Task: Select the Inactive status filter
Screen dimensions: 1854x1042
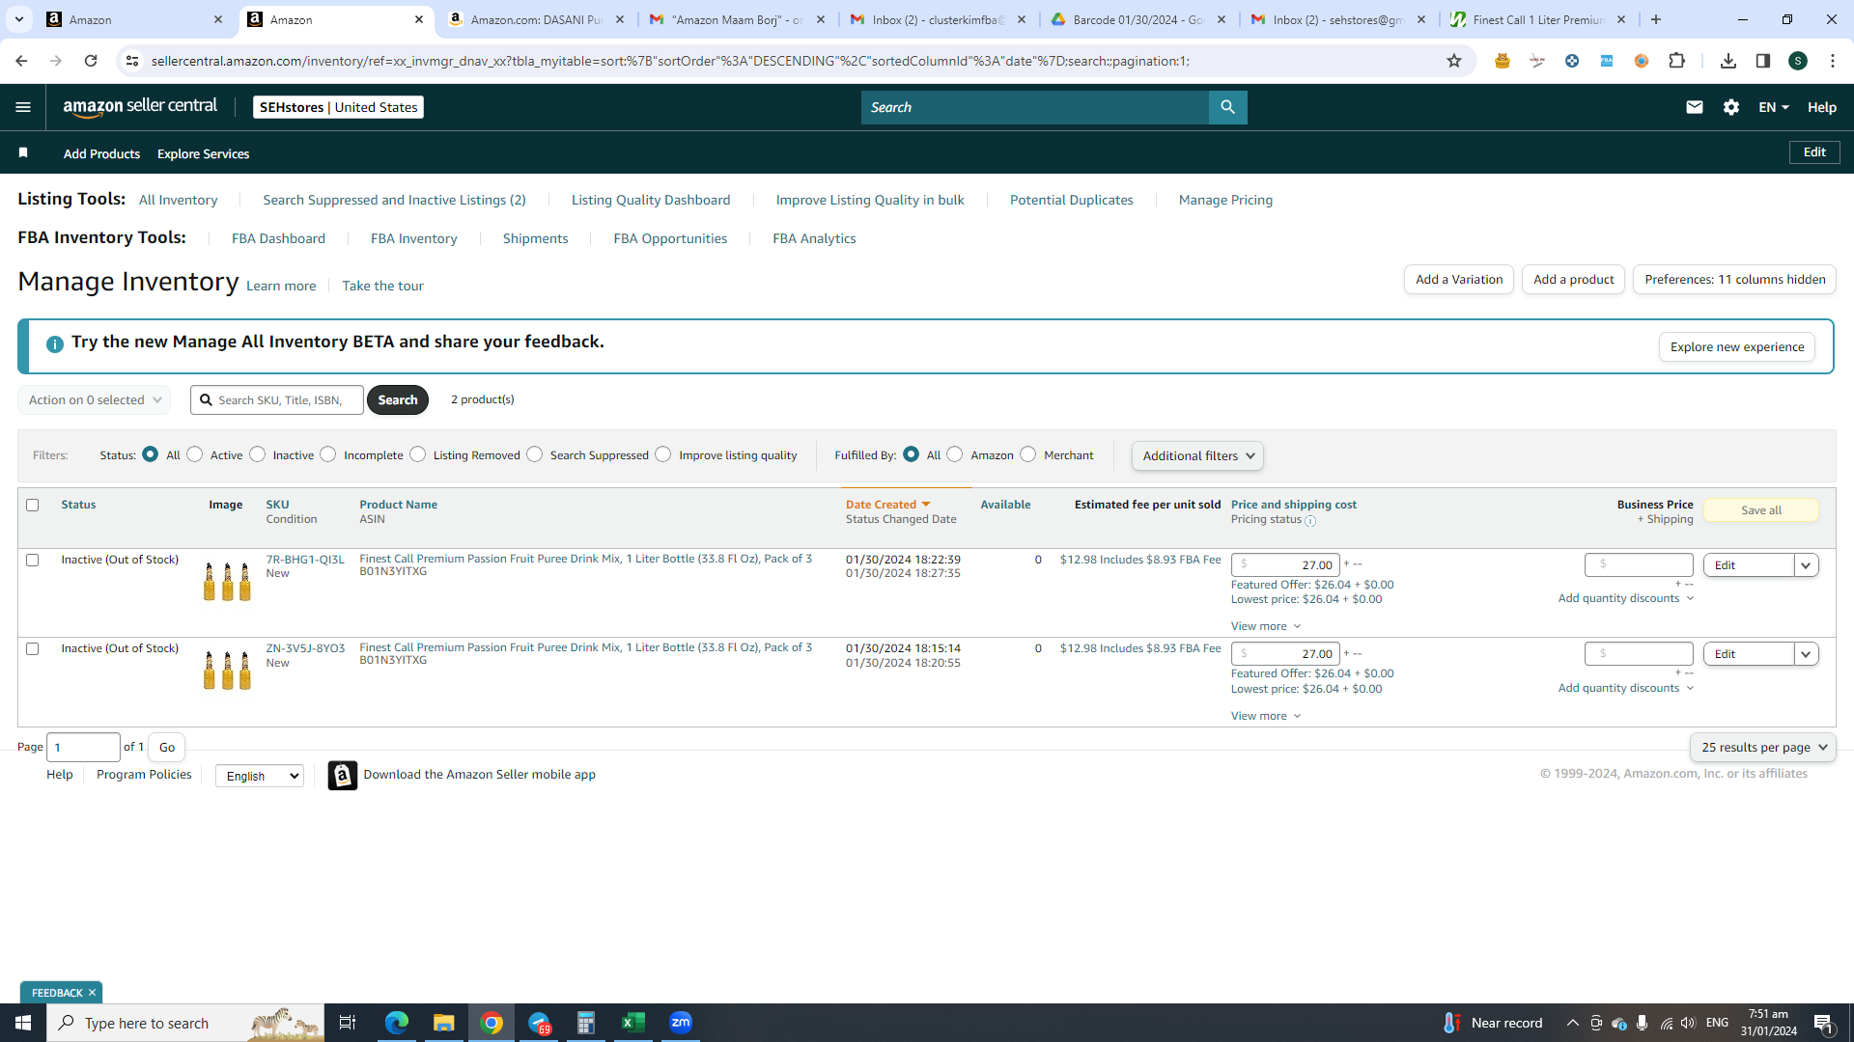Action: 258,454
